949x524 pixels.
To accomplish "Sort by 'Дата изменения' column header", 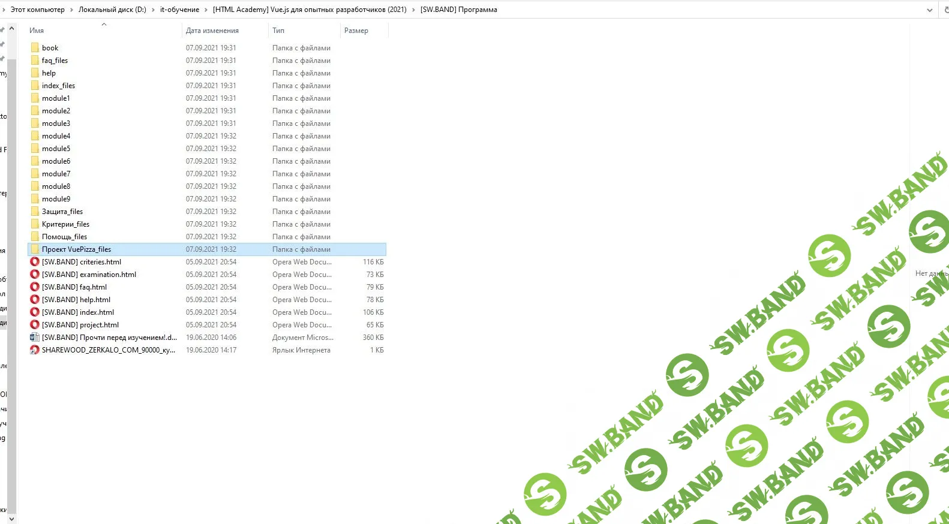I will 212,31.
